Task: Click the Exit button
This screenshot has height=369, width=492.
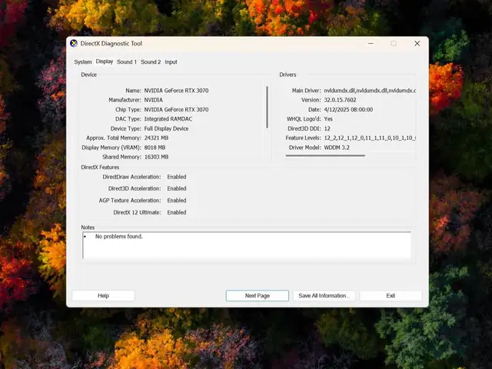Action: click(x=391, y=295)
